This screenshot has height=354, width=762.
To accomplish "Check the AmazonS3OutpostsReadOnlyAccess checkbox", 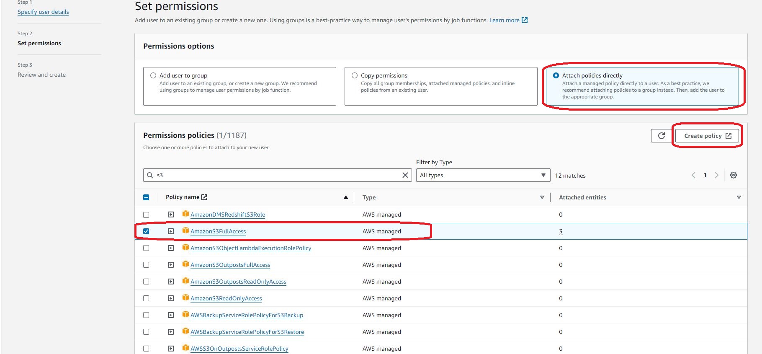I will pyautogui.click(x=146, y=282).
